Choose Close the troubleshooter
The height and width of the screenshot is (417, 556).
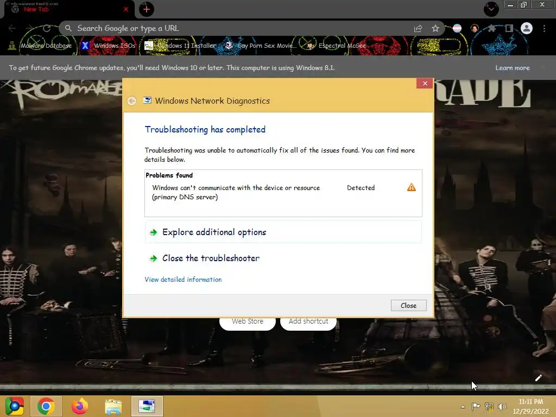(x=283, y=258)
